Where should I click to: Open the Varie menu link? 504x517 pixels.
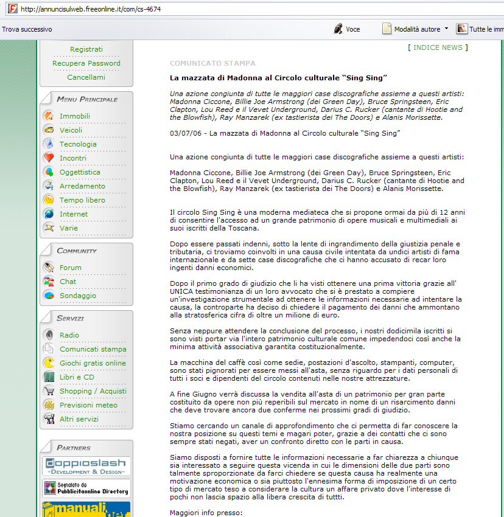(x=69, y=228)
